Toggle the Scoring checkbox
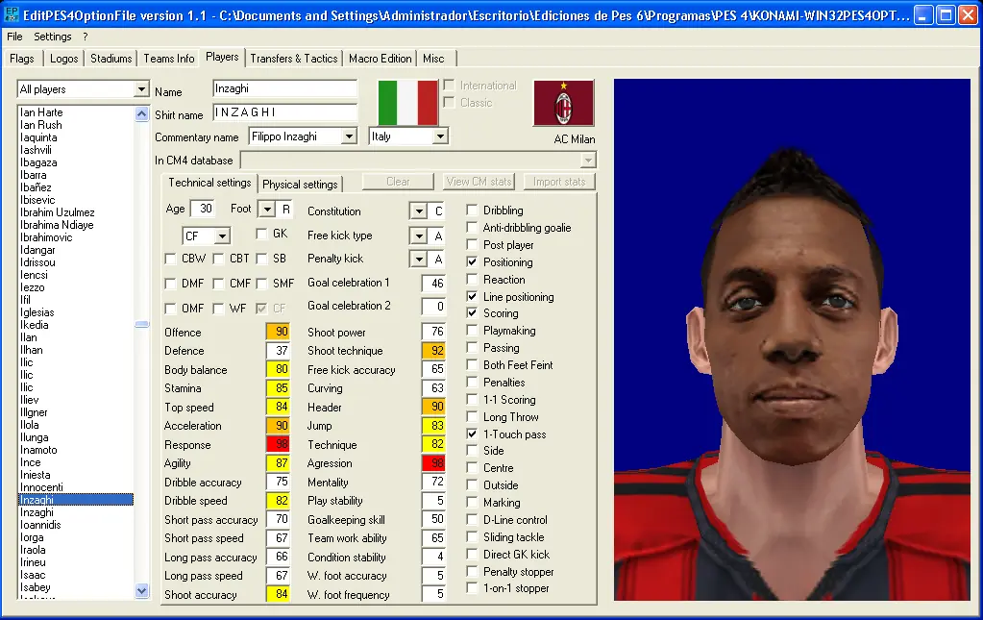This screenshot has height=620, width=983. tap(473, 312)
